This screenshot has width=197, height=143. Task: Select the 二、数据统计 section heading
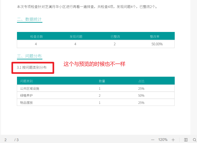coord(29,19)
